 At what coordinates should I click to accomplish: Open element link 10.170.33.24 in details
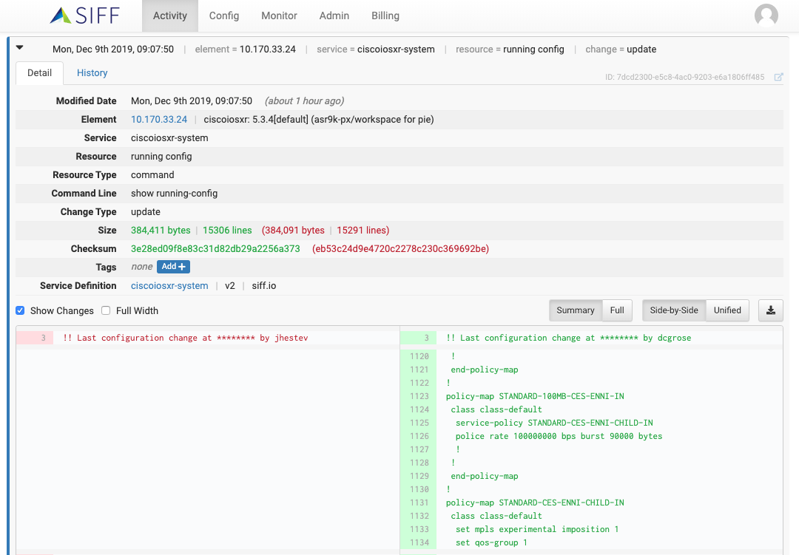159,120
